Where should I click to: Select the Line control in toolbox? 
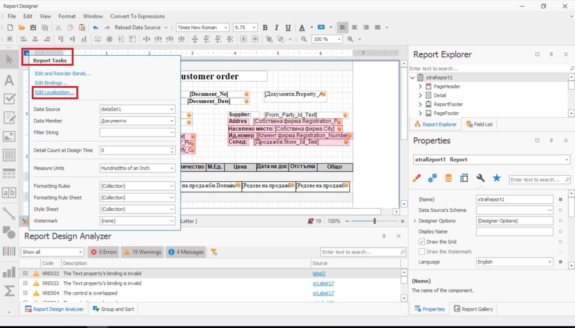click(9, 213)
